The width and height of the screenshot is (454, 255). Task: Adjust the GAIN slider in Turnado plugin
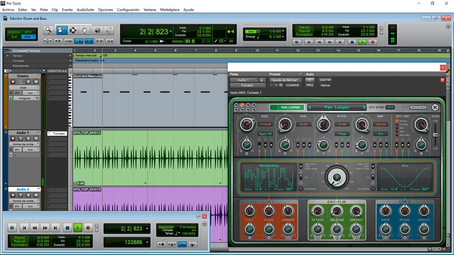tap(436, 135)
